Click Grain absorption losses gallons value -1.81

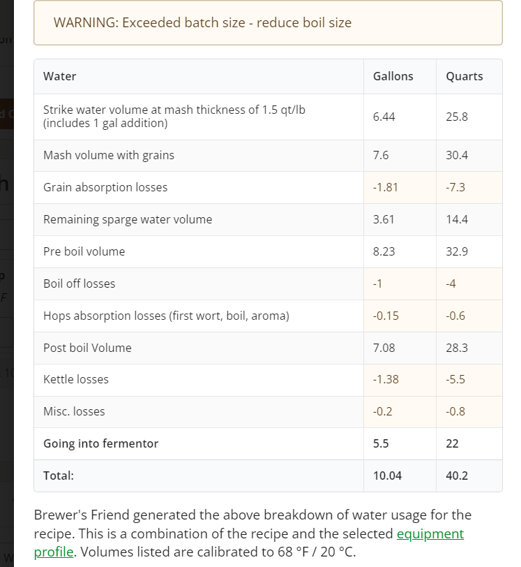386,187
